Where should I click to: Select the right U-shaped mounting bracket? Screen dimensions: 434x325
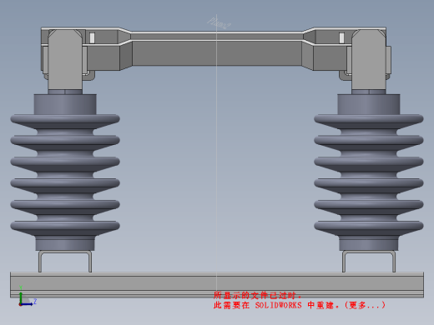(x=369, y=262)
